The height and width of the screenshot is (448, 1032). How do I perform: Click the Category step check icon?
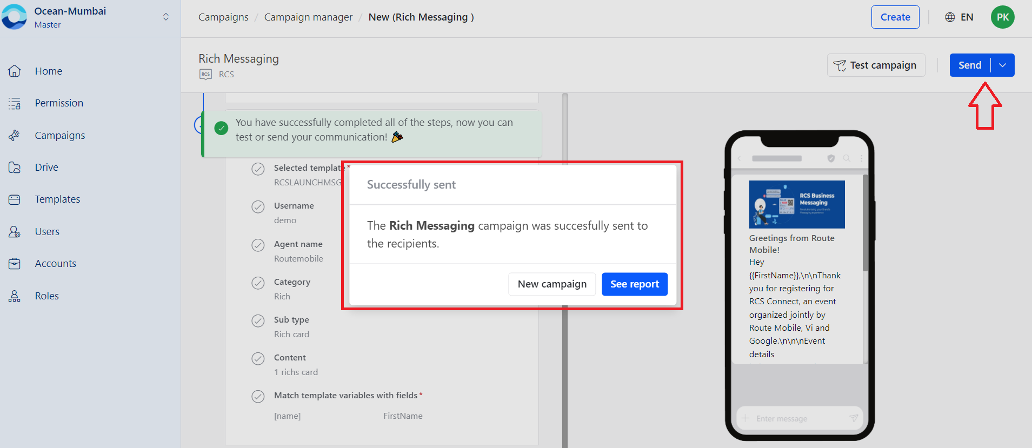(258, 283)
